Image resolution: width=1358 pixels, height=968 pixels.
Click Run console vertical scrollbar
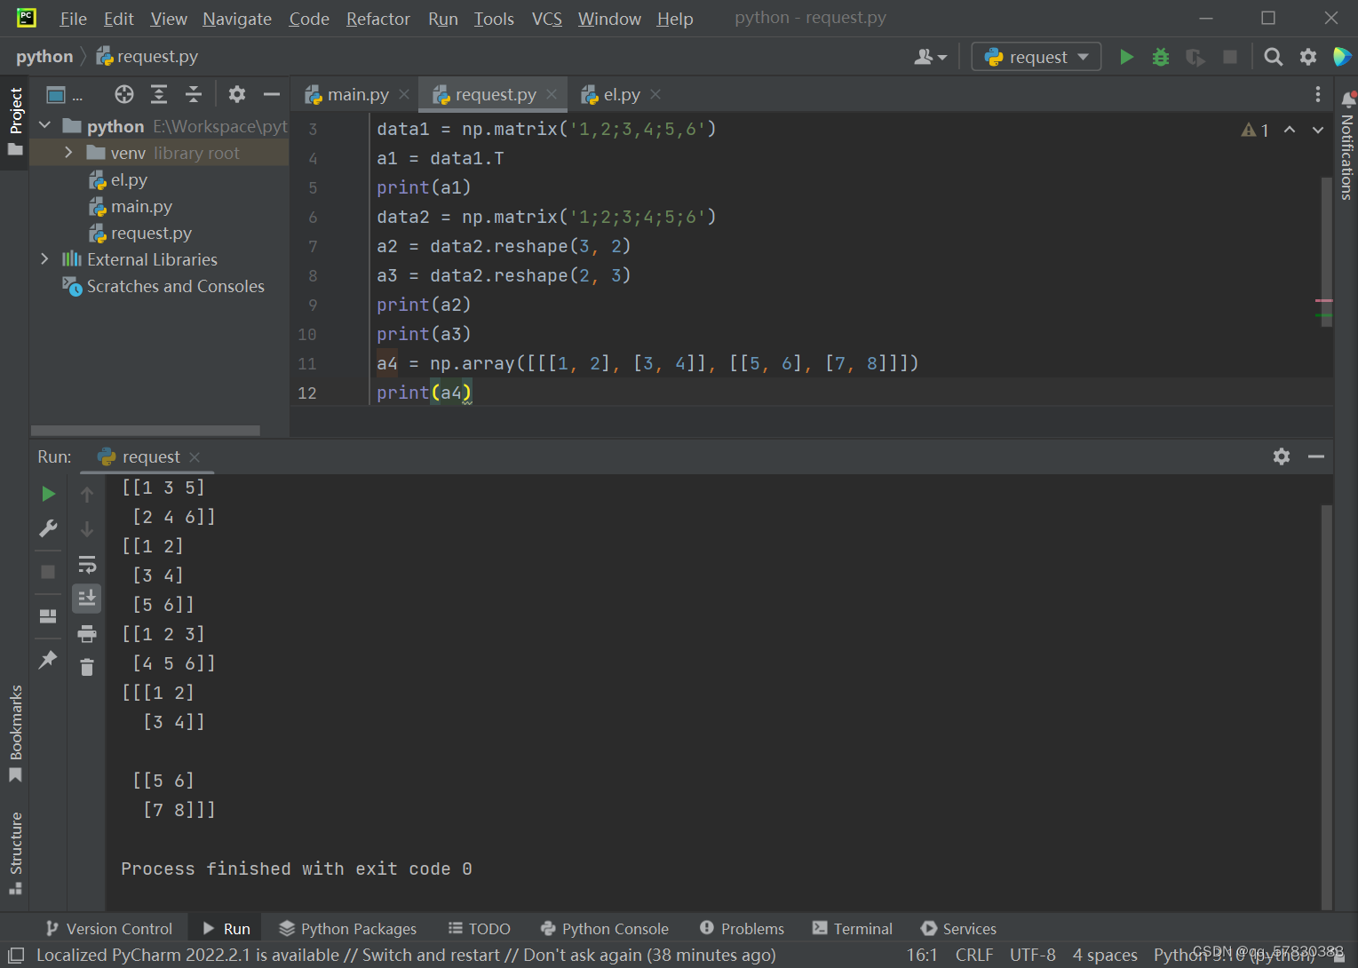point(1326,708)
